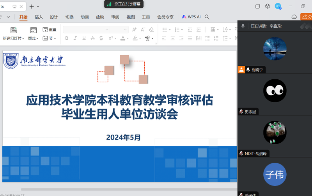The image size is (312, 196).
Task: Expand the font name dropdown
Action: pos(106,30)
